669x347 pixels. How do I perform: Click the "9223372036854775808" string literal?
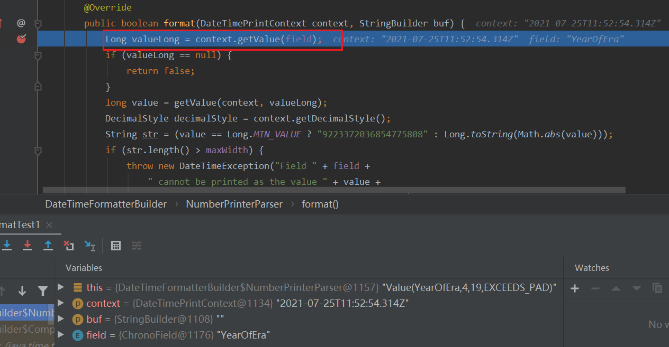pos(373,134)
